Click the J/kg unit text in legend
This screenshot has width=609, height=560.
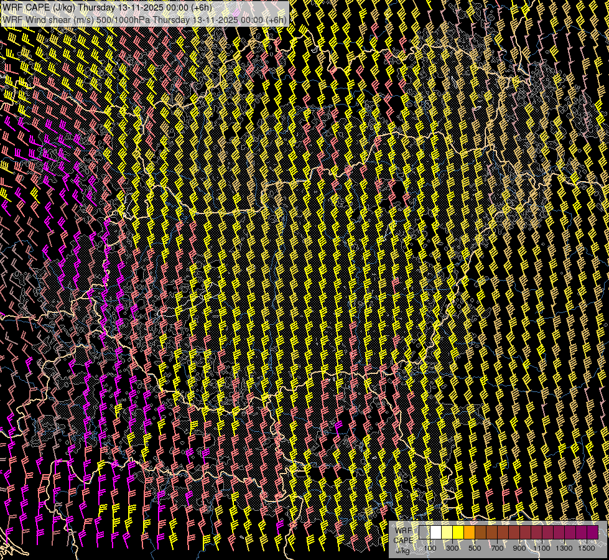tap(402, 550)
